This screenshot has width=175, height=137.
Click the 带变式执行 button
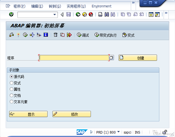coord(105,35)
